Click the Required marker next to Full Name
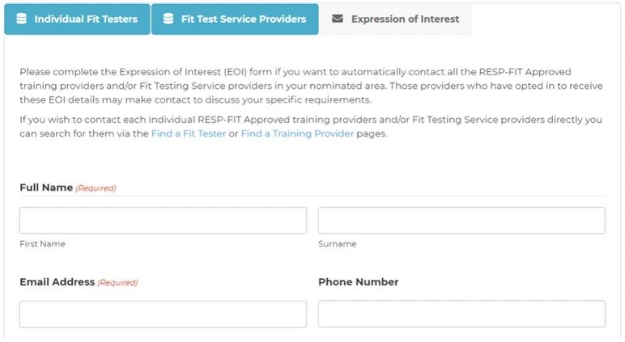 (96, 188)
